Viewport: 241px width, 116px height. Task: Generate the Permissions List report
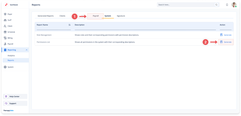(226, 42)
